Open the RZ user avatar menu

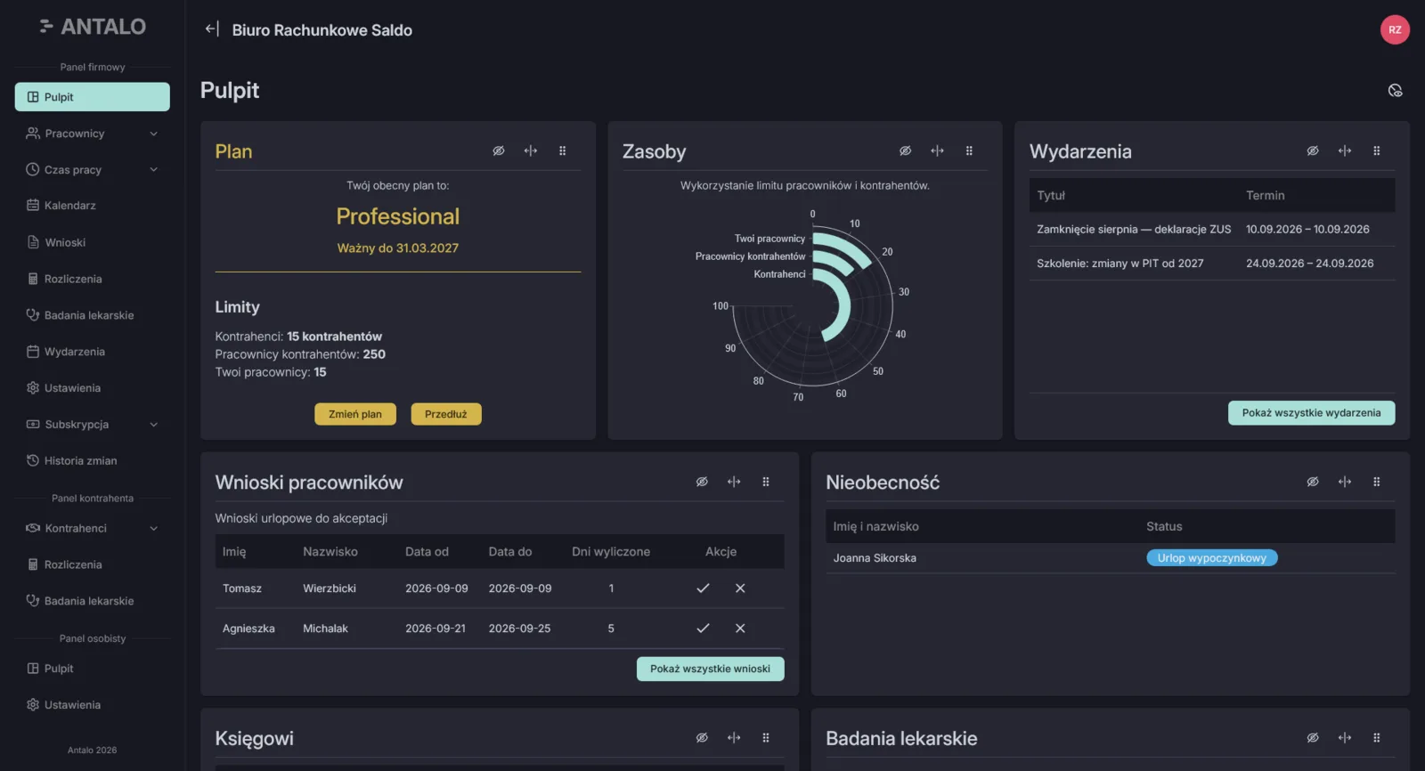pyautogui.click(x=1395, y=29)
